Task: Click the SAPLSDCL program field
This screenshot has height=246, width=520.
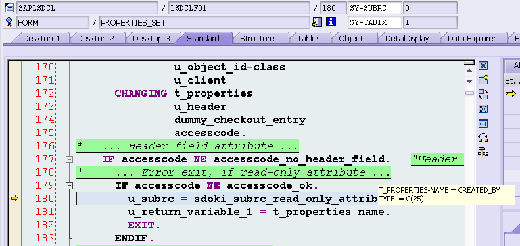Action: [x=87, y=8]
